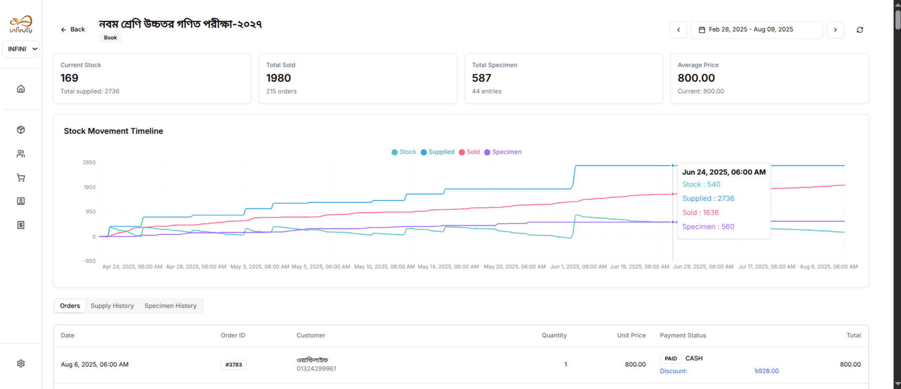Open the products box icon in sidebar

21,130
